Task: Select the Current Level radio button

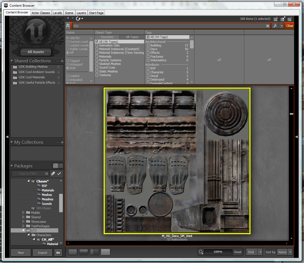Action: [68, 42]
